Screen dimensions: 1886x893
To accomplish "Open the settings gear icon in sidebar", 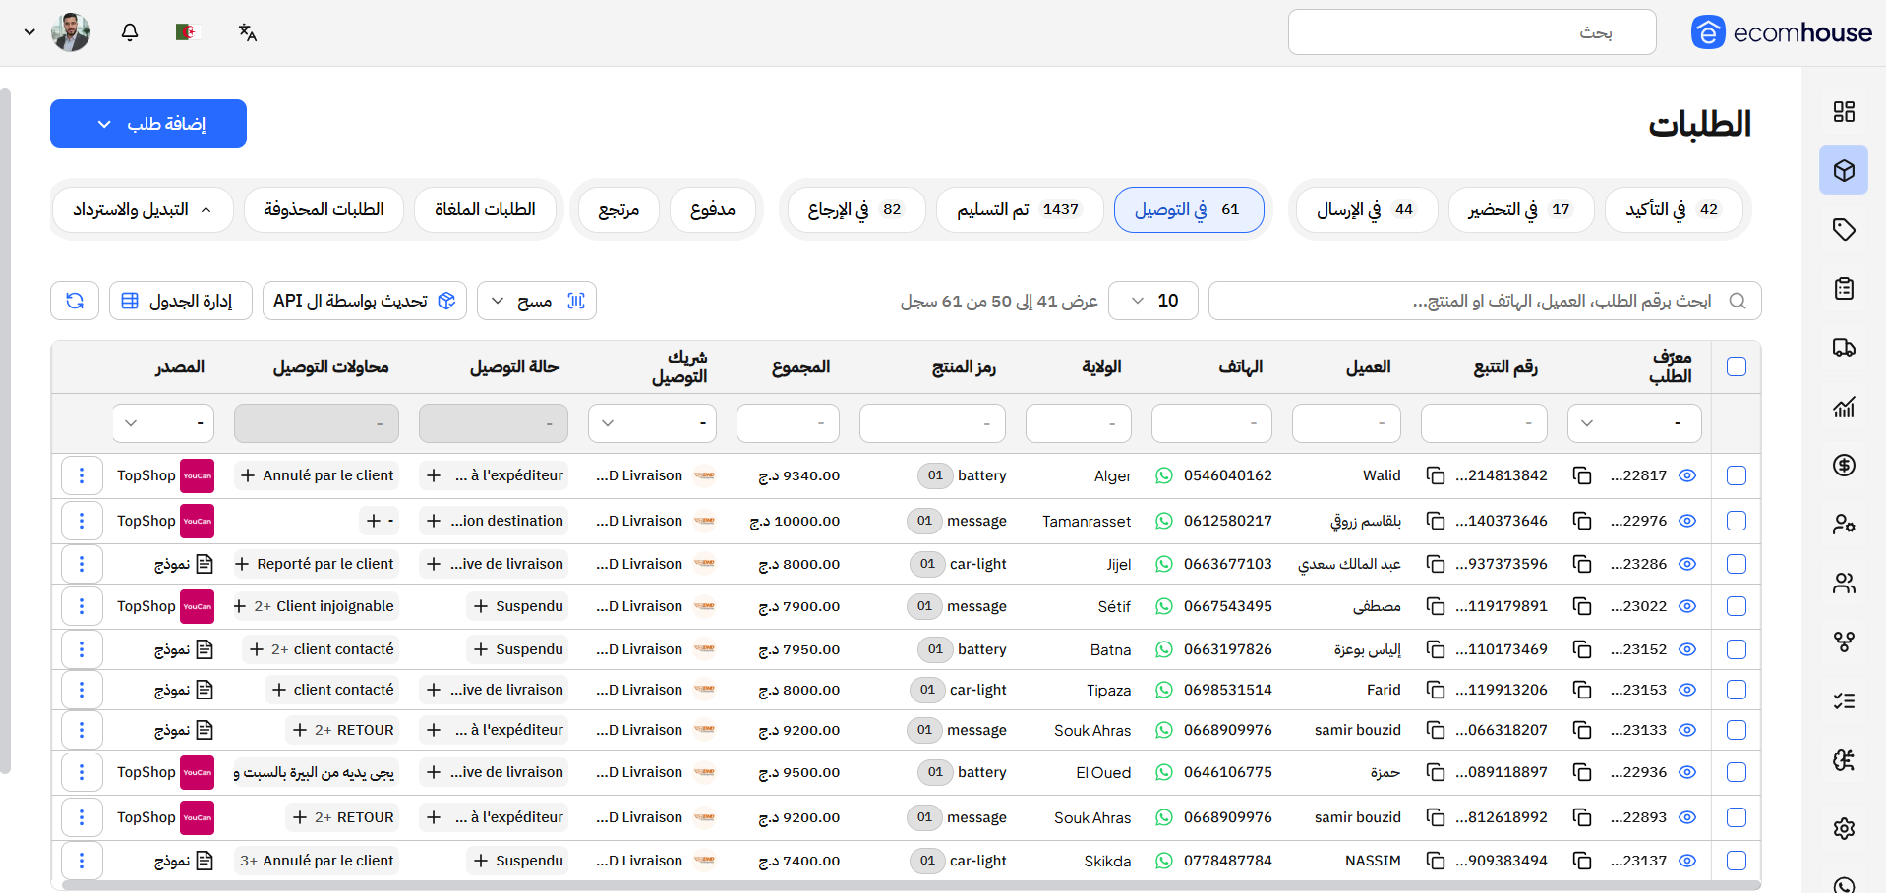I will [1844, 828].
